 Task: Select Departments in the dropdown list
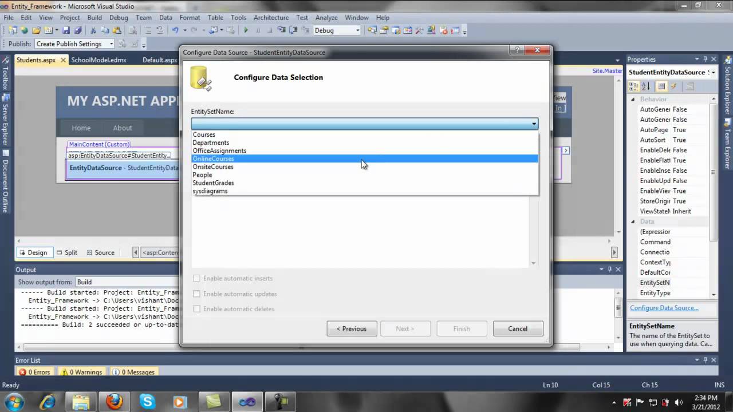coord(365,142)
